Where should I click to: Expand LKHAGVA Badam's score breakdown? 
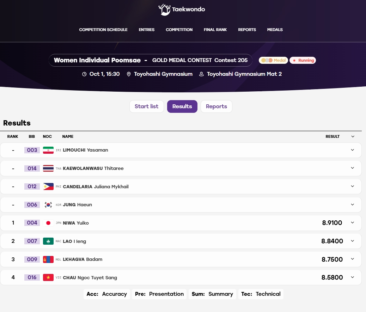(x=353, y=259)
